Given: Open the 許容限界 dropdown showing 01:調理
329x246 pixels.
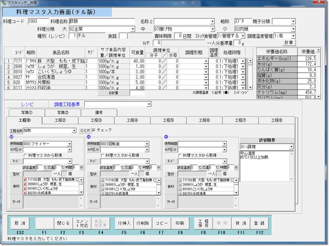Looking at the screenshot, I should [291, 147].
